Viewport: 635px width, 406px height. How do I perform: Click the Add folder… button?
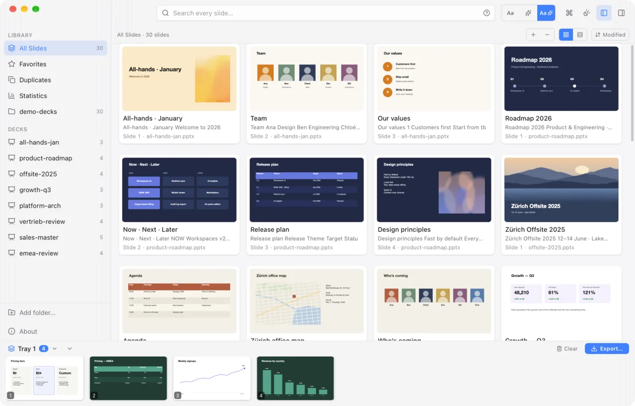(56, 312)
